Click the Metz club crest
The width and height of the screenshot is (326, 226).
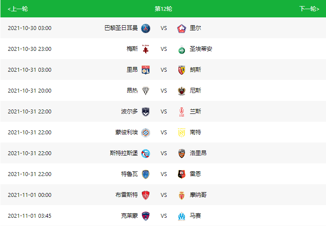click(145, 49)
